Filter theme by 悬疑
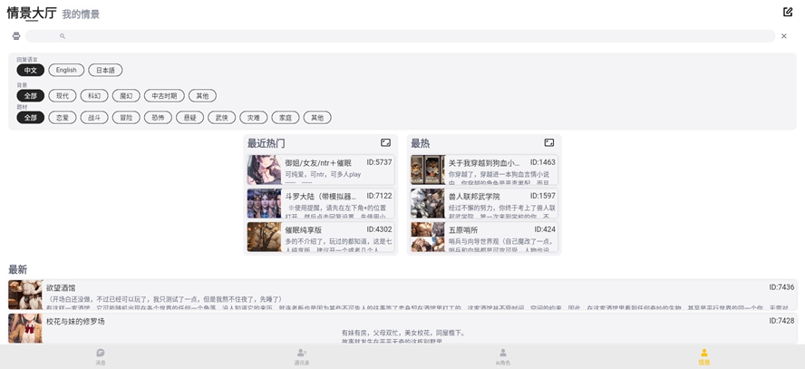This screenshot has width=805, height=369. (190, 118)
